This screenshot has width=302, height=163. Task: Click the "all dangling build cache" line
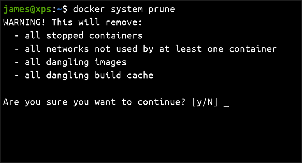pyautogui.click(x=89, y=76)
